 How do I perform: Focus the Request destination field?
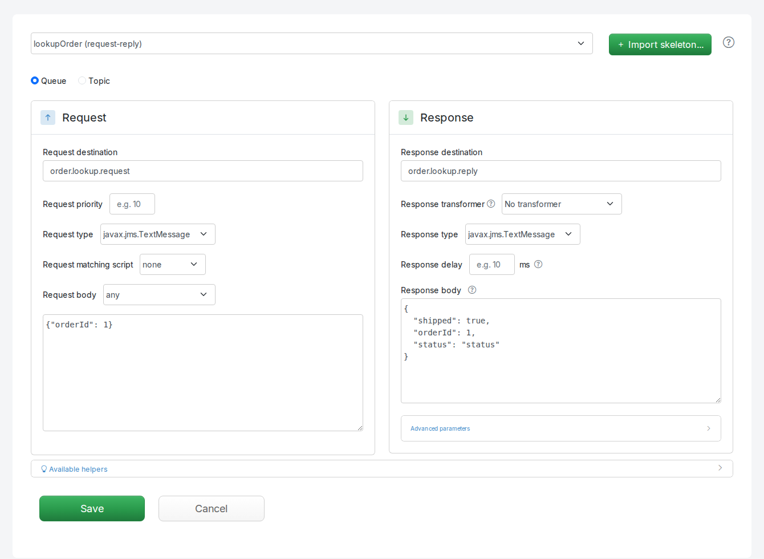tap(203, 171)
